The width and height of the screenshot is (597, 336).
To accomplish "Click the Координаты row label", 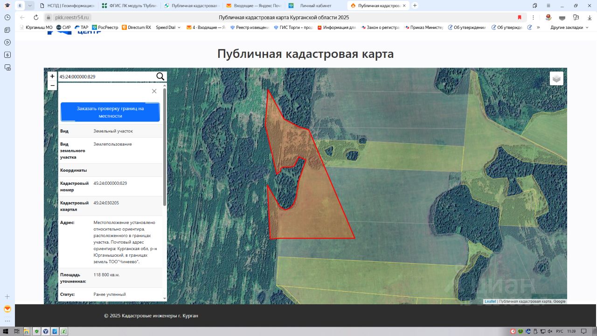I will pos(74,170).
